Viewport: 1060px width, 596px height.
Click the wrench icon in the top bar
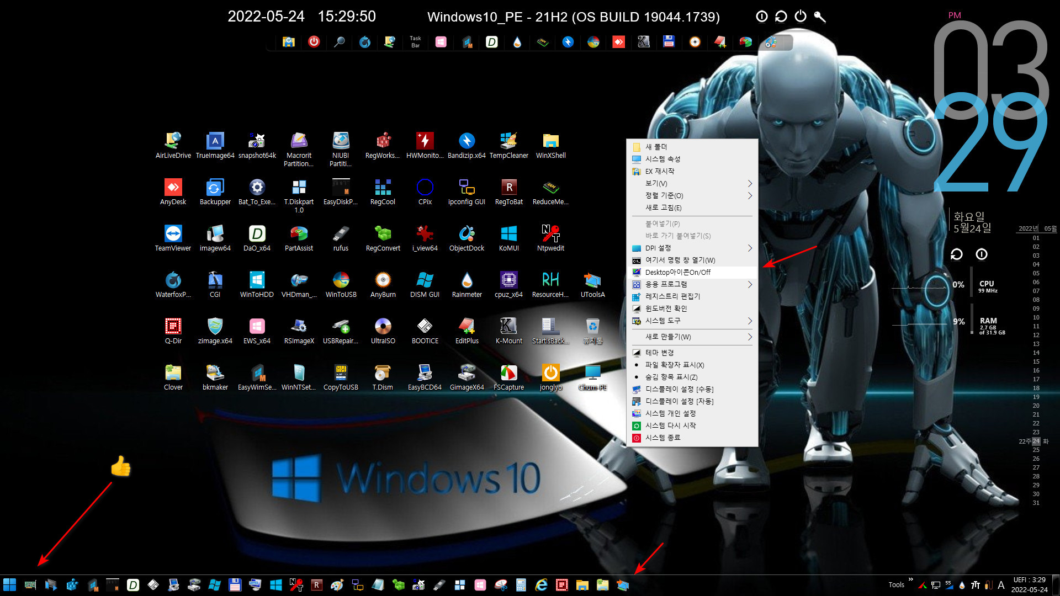(820, 17)
